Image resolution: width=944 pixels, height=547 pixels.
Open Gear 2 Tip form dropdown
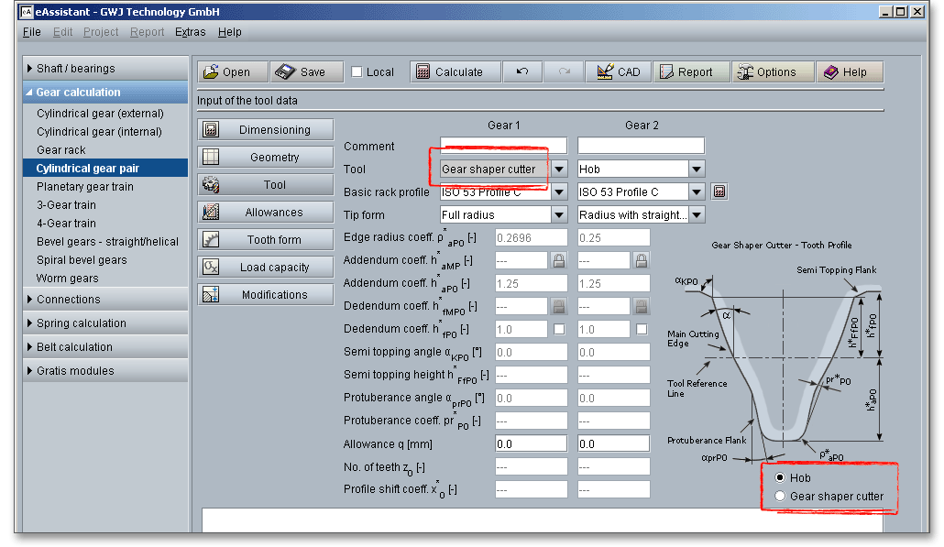click(697, 215)
